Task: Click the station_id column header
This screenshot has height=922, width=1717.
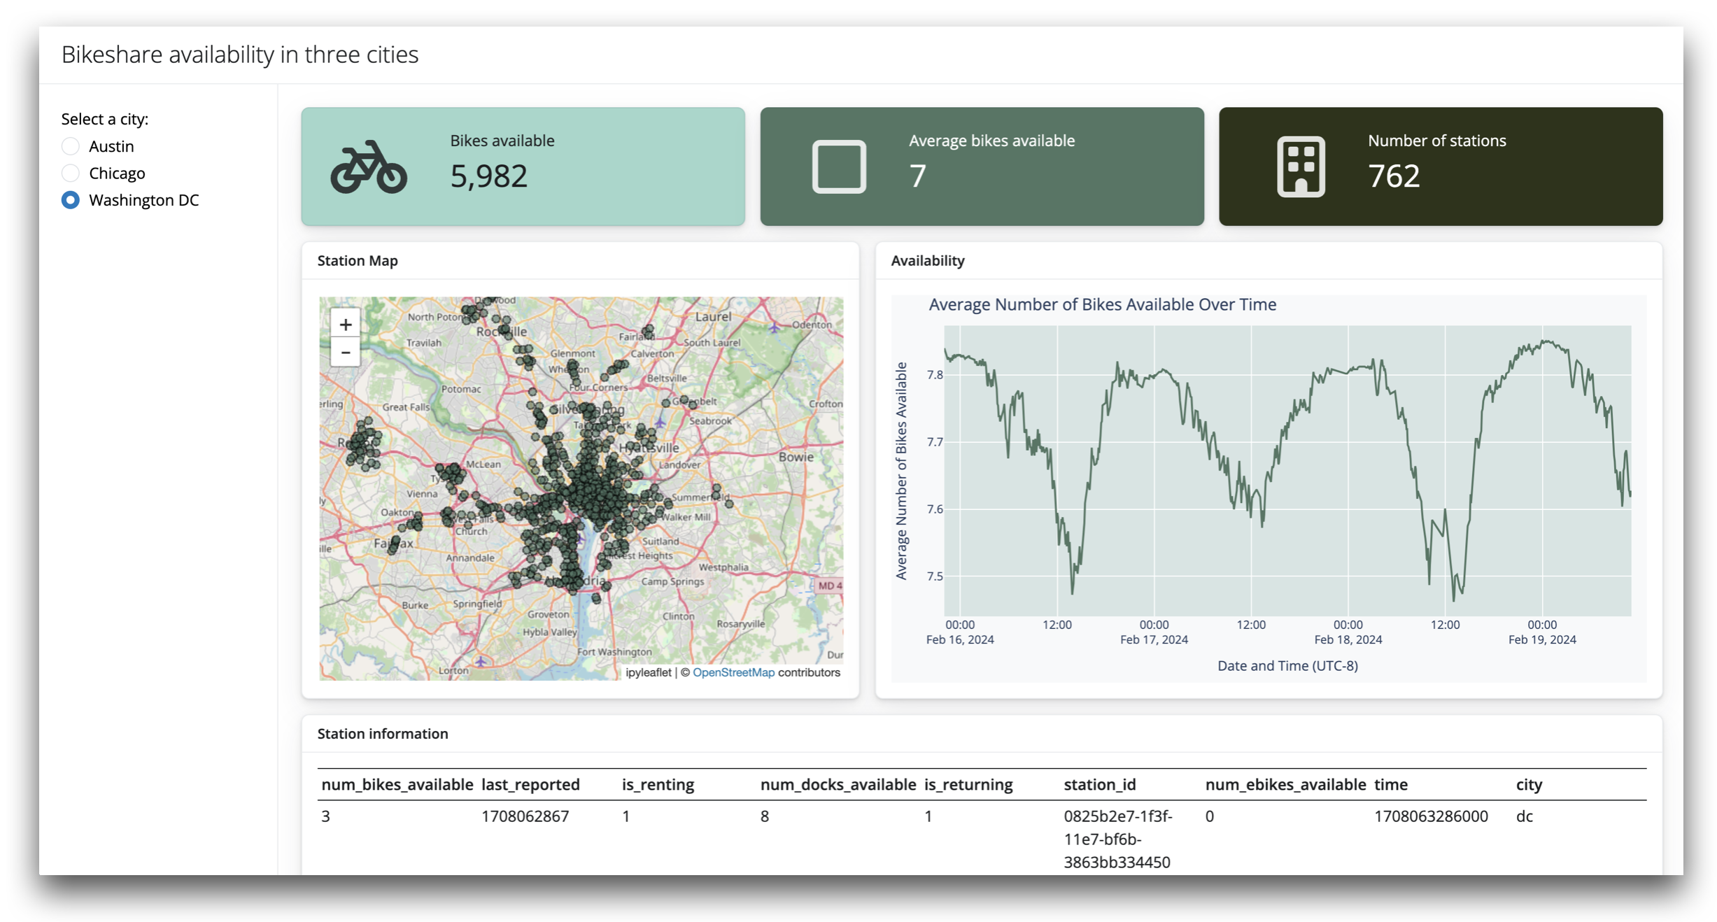Action: [1099, 784]
